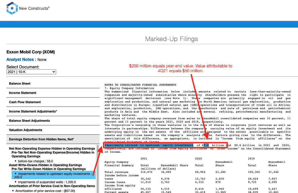The image size is (298, 193).
Task: Click 'Net Non-Operating Expense Hidden in Operating Earnings' heading
Action: point(52,149)
